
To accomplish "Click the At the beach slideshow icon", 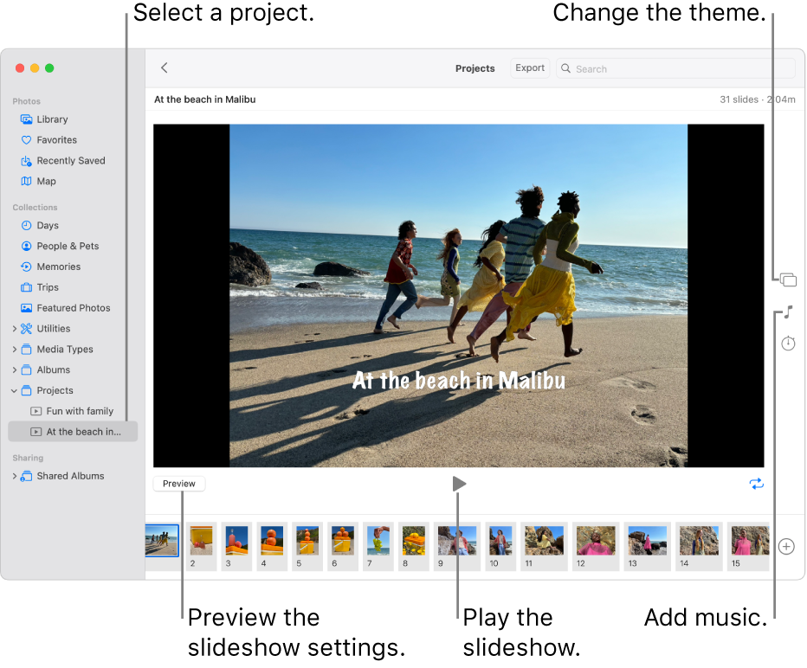I will [x=36, y=432].
